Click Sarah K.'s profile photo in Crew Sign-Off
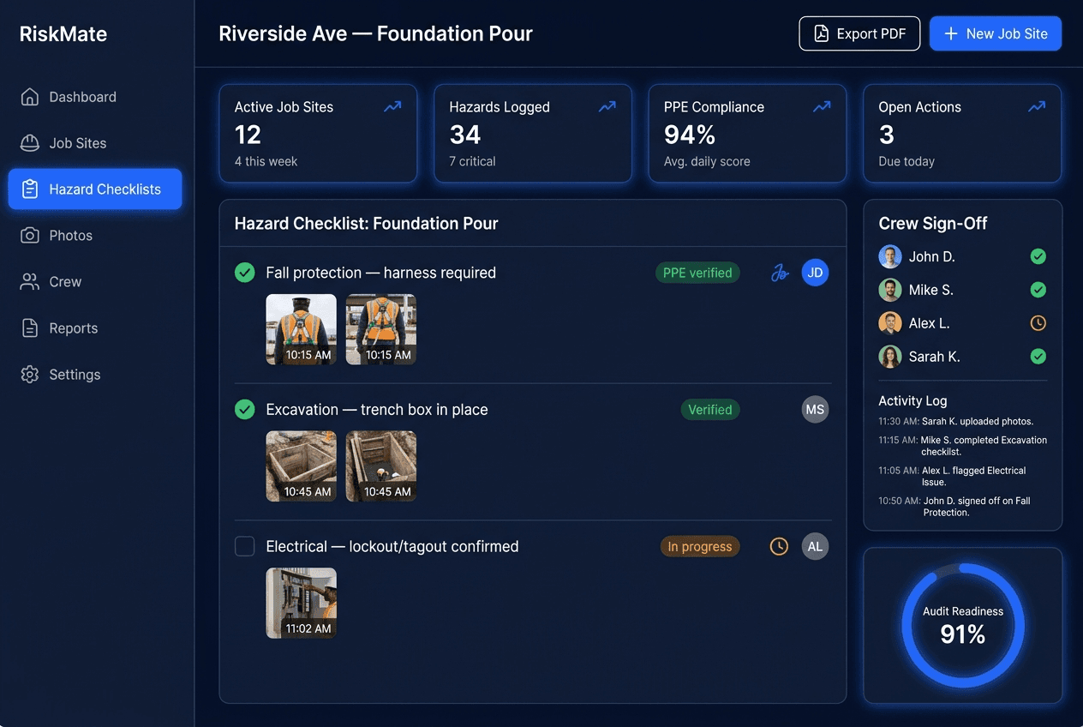 coord(890,357)
